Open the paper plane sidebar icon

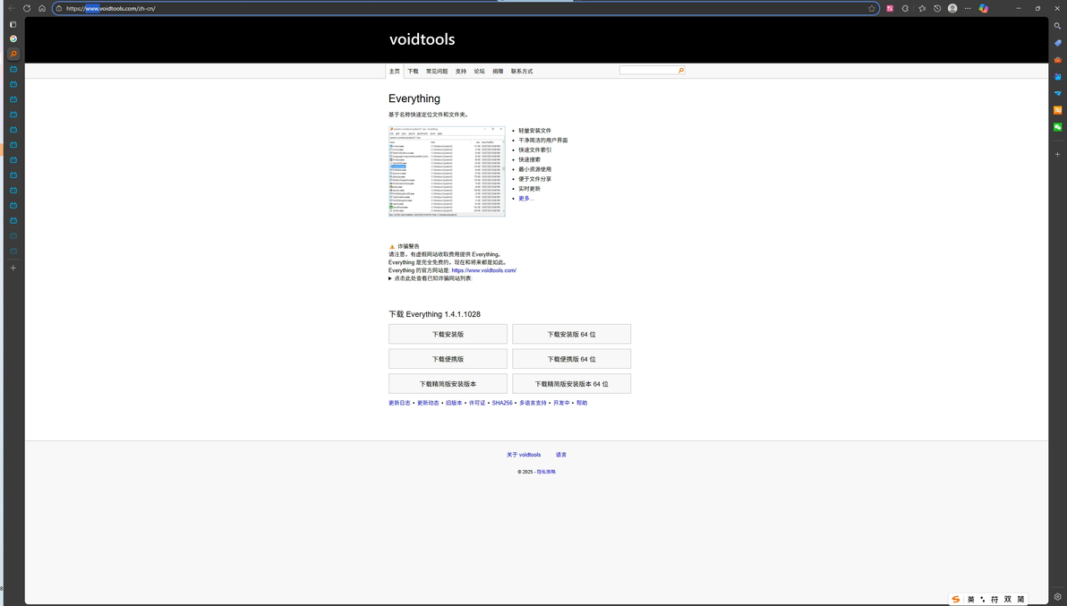coord(1057,93)
